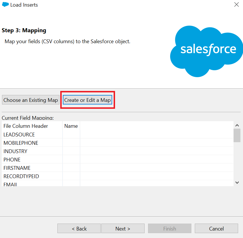
Task: Select the RECORDTYPEID mapping row
Action: pos(117,176)
